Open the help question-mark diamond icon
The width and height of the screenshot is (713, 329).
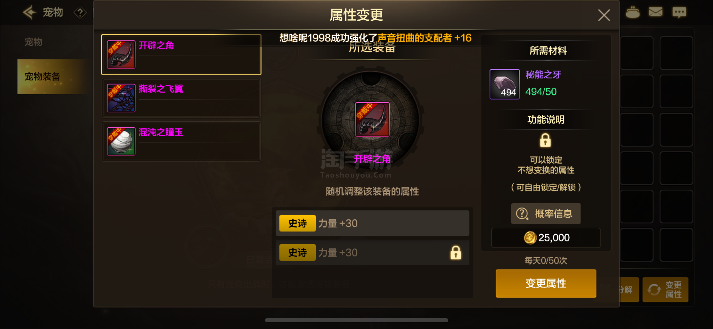click(x=80, y=13)
